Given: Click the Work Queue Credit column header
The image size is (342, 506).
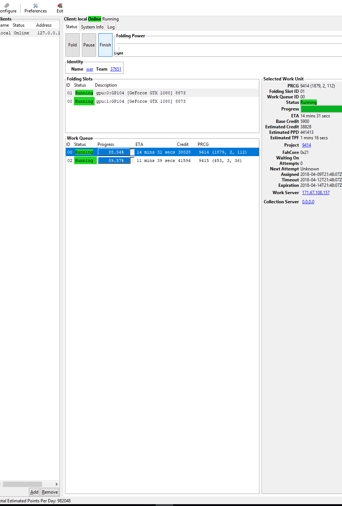Looking at the screenshot, I should [x=186, y=144].
